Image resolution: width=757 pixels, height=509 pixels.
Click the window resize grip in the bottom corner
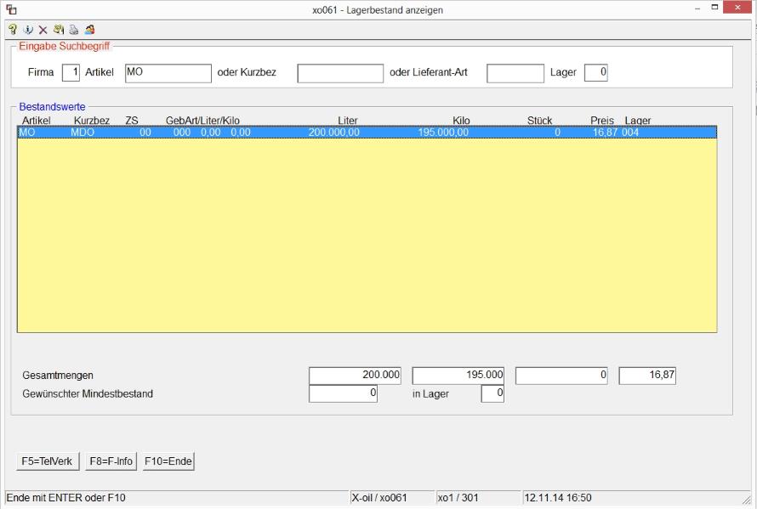click(747, 499)
